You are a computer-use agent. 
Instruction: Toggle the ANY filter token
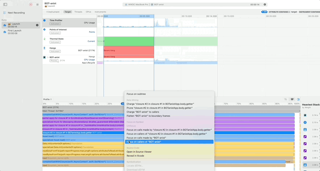264,12
